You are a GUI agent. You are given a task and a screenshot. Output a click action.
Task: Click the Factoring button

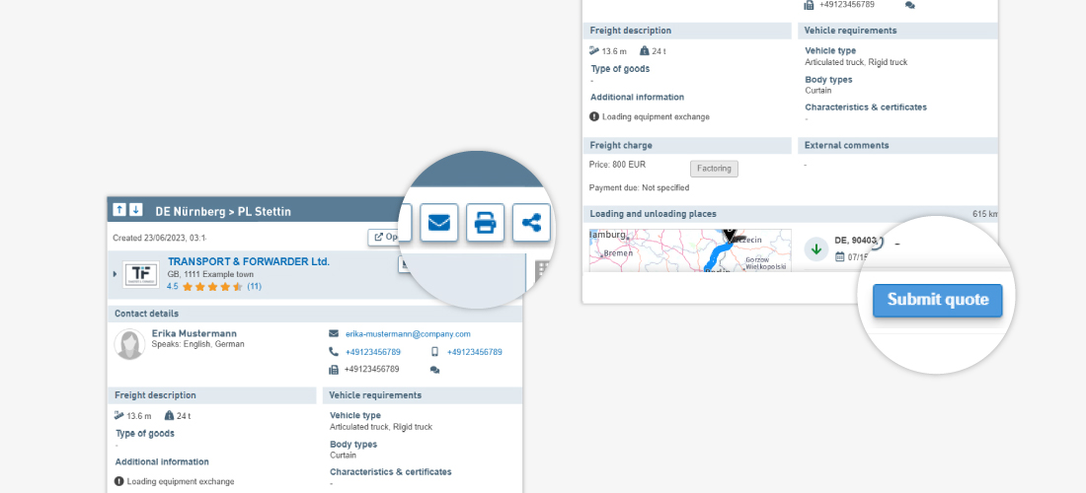click(x=713, y=169)
